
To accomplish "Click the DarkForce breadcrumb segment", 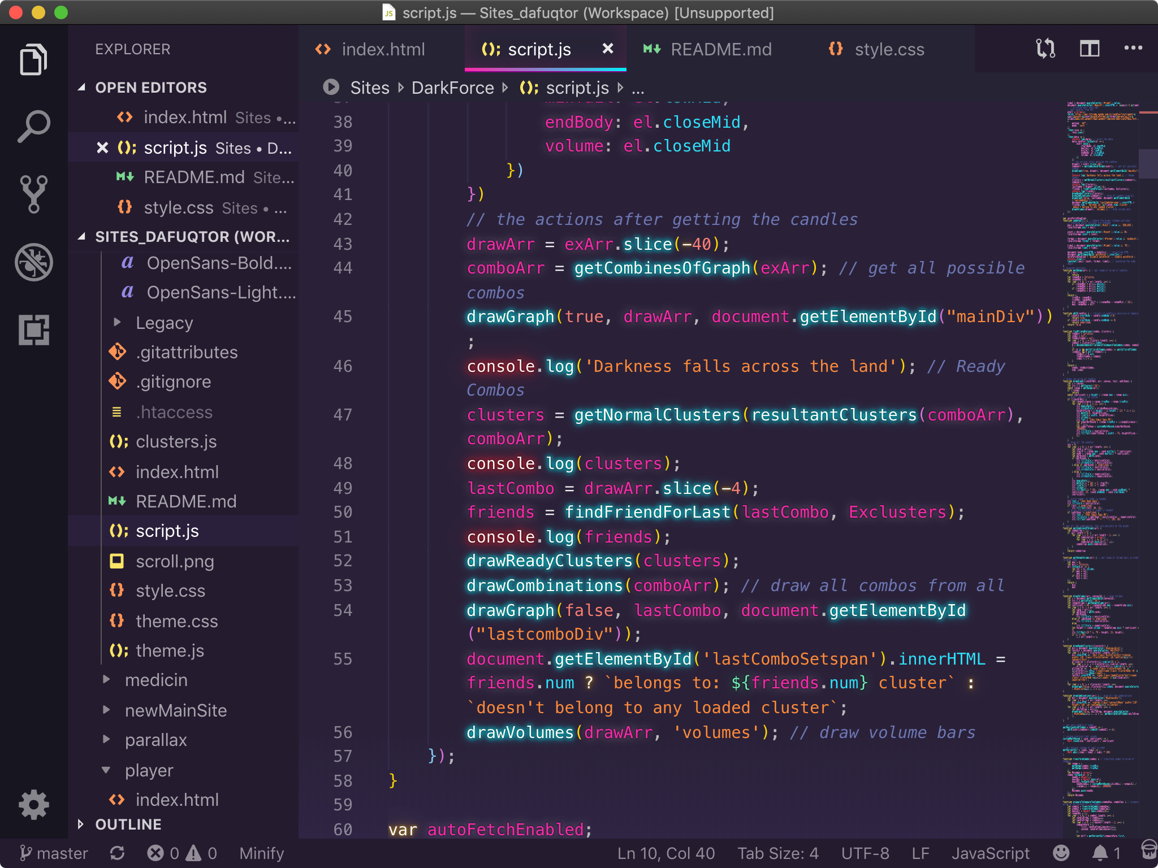I will [x=452, y=88].
